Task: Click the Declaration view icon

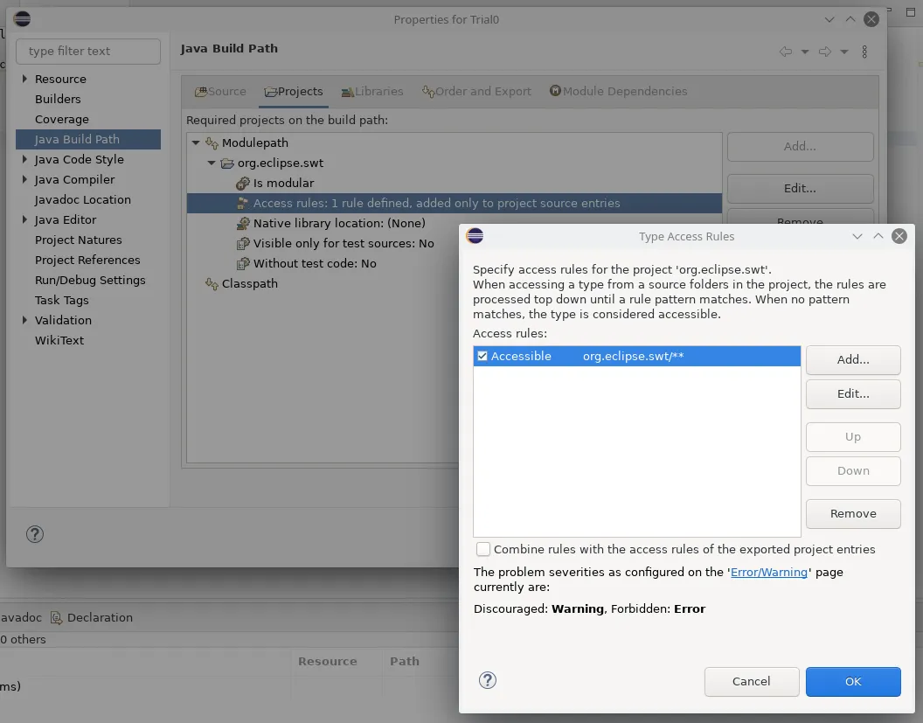Action: click(57, 617)
